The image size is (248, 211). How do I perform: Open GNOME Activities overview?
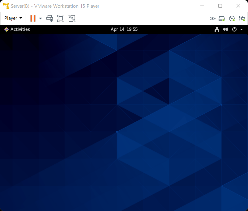(20, 29)
